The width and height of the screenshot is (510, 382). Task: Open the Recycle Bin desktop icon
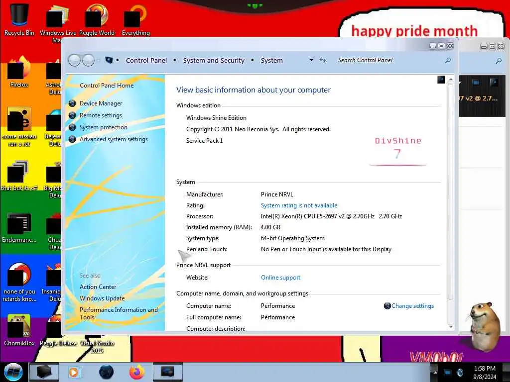tap(19, 19)
